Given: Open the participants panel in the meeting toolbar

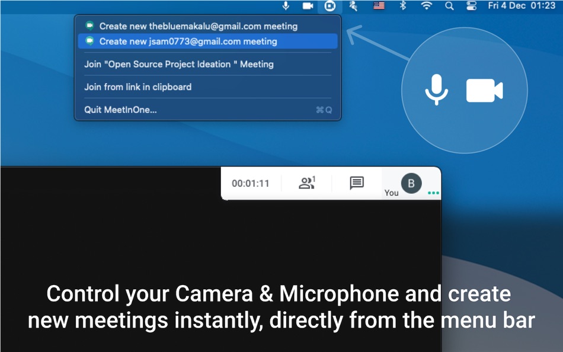Looking at the screenshot, I should pos(308,183).
